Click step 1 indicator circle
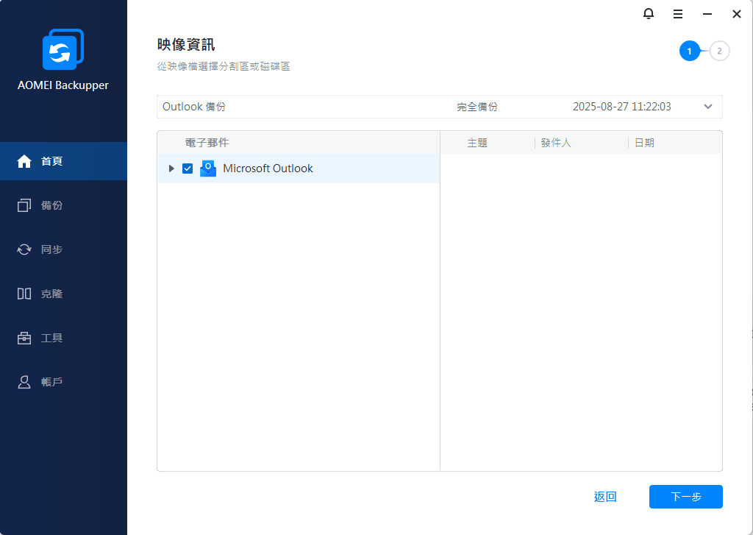 click(x=690, y=52)
